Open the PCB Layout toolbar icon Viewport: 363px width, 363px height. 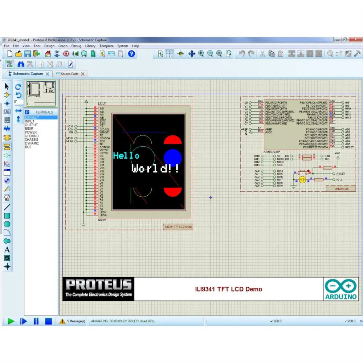tap(66, 54)
